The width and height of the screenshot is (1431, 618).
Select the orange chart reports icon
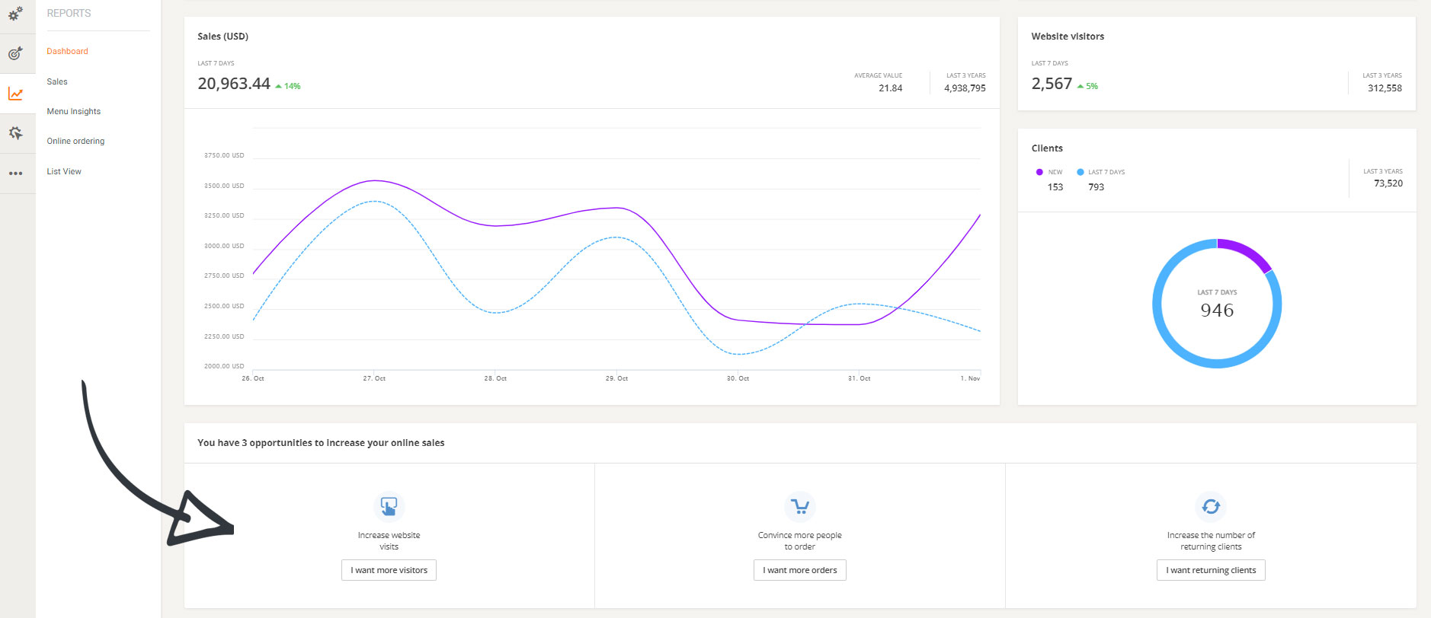(15, 94)
